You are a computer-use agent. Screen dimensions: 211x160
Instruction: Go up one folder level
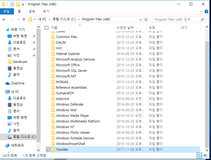pos(24,20)
